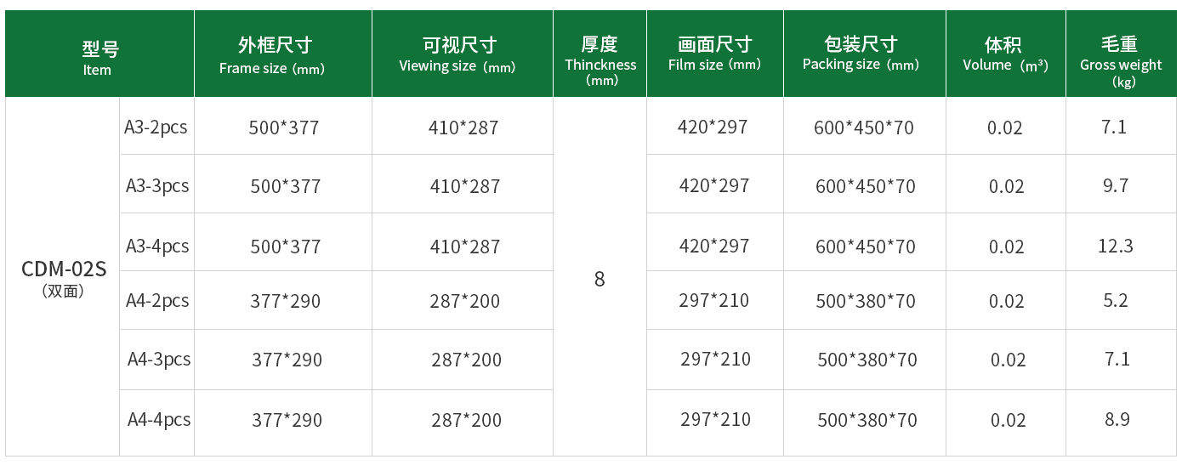
Task: Click the Gross weight header cell
Action: click(1121, 54)
